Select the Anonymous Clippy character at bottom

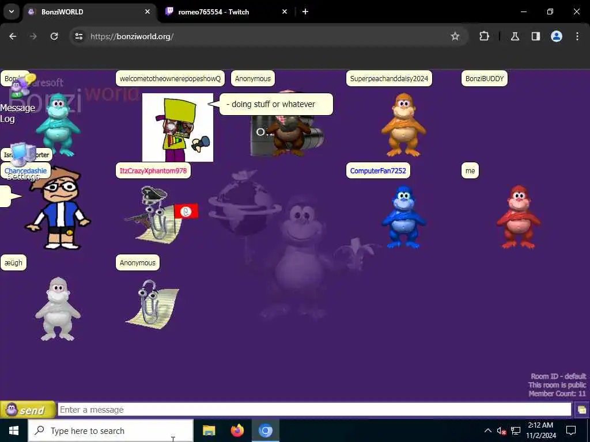[152, 304]
